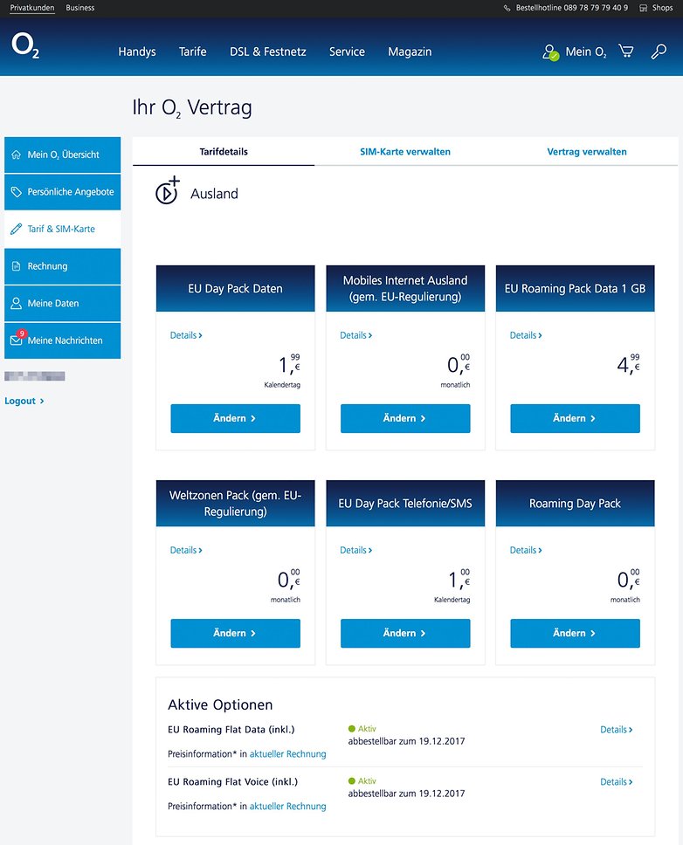The width and height of the screenshot is (683, 845).
Task: Open the Tarife menu
Action: point(192,52)
